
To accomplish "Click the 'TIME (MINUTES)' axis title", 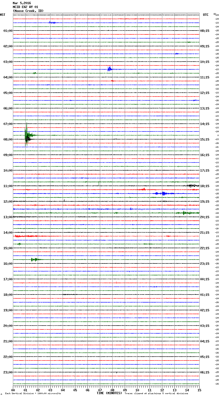I will (109, 393).
